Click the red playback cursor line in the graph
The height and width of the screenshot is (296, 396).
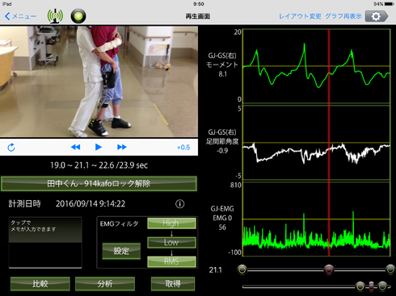pyautogui.click(x=329, y=143)
